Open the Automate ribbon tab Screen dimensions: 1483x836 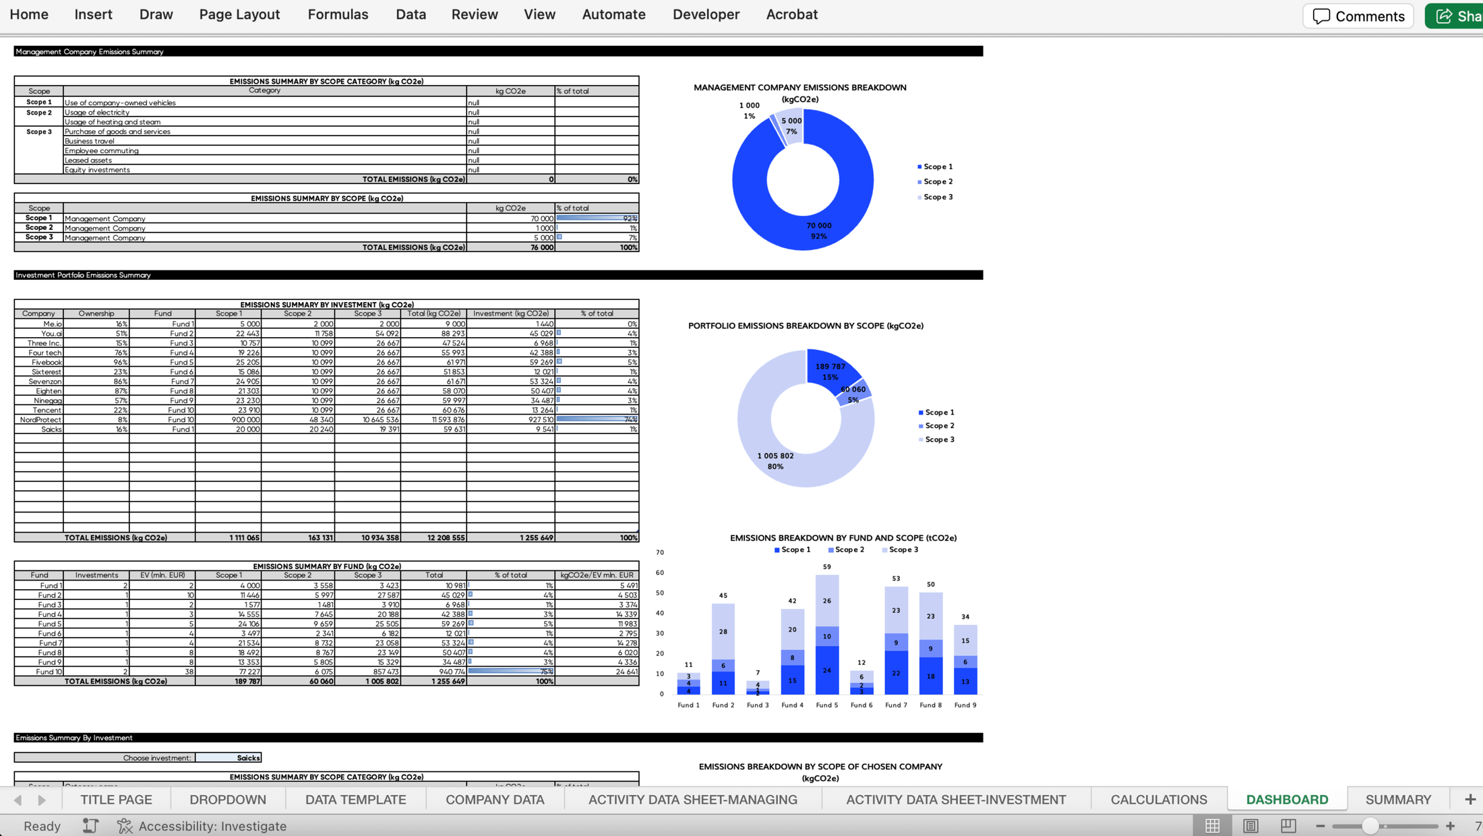click(613, 14)
